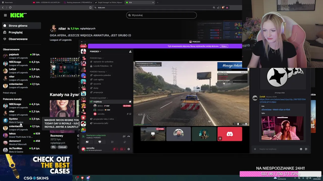Collapse the POKEDEX GŁOSOWY category
This screenshot has width=323, height=181.
click(x=99, y=98)
